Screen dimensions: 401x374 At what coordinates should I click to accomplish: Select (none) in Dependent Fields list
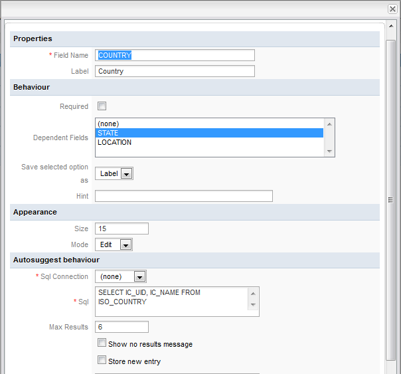pyautogui.click(x=209, y=124)
